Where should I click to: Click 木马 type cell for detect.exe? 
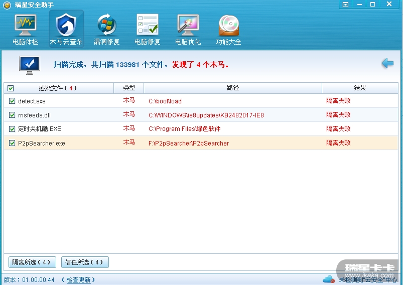(129, 100)
